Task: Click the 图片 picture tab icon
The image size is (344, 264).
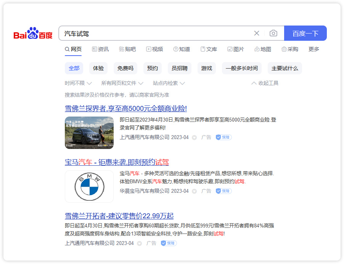Action: 230,49
